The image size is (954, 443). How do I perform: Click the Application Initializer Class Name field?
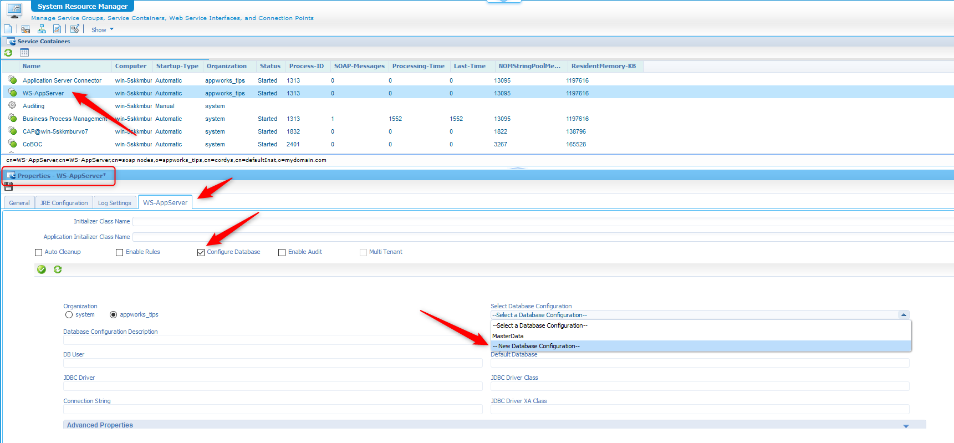[x=543, y=237]
